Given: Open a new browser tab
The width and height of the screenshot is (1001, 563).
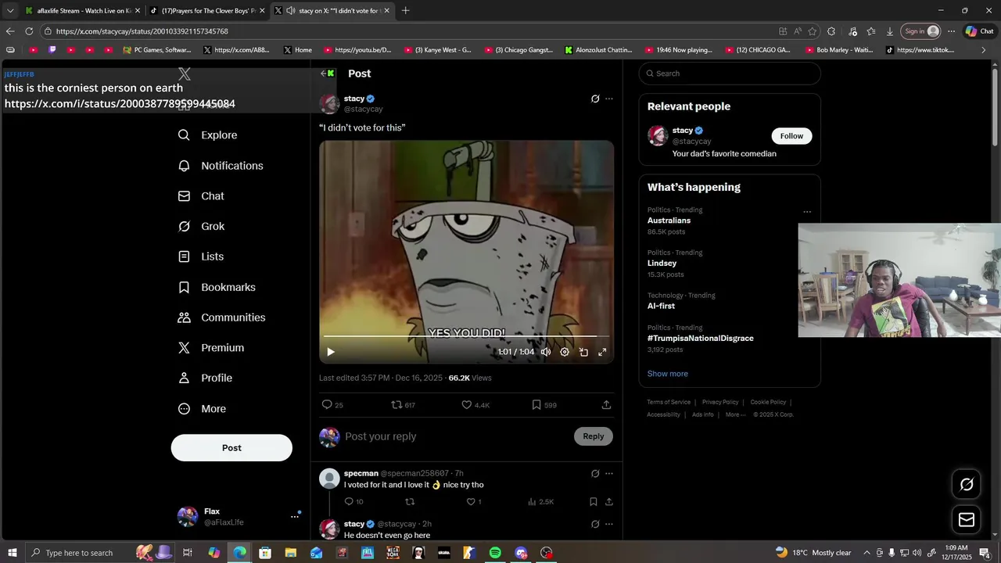Looking at the screenshot, I should (405, 11).
